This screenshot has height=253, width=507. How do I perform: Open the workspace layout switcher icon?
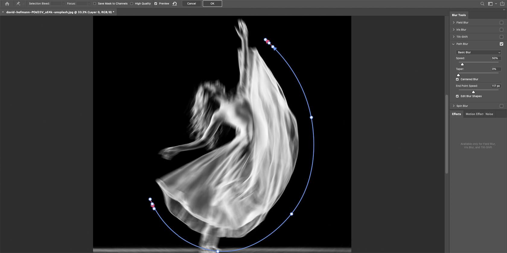click(x=490, y=4)
